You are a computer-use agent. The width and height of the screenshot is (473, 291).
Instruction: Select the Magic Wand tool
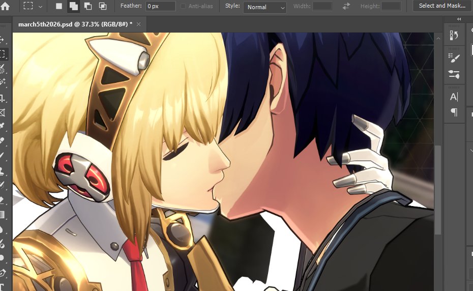(x=2, y=82)
